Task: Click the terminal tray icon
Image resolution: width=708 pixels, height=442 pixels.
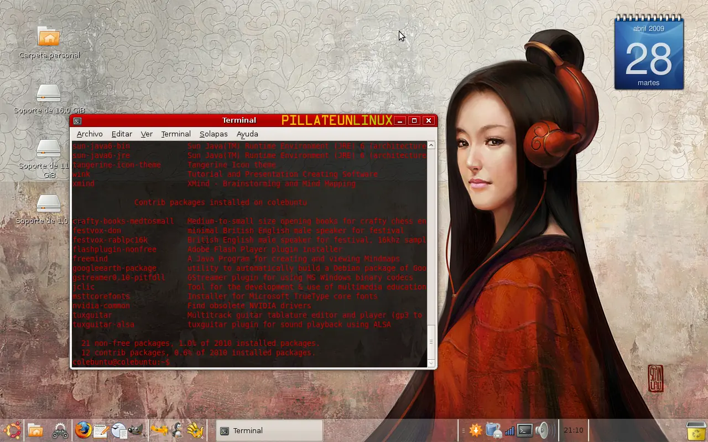Action: 525,430
